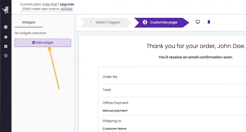Click the thank you heading text
Image resolution: width=246 pixels, height=132 pixels.
[x=196, y=46]
